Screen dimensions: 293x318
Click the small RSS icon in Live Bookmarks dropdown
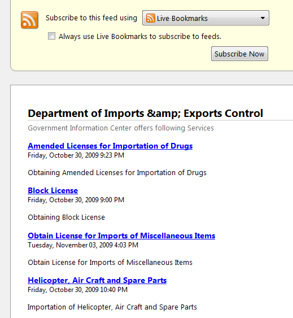click(151, 18)
